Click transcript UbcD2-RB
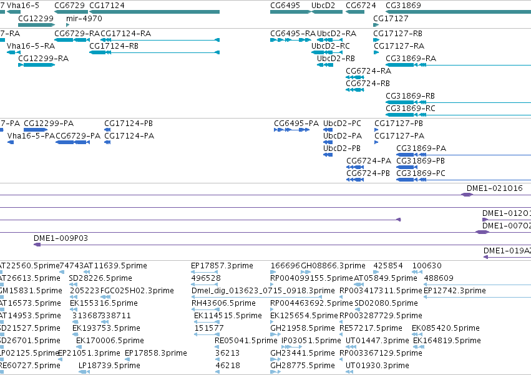Screen dimensions: 531x375 (336, 59)
